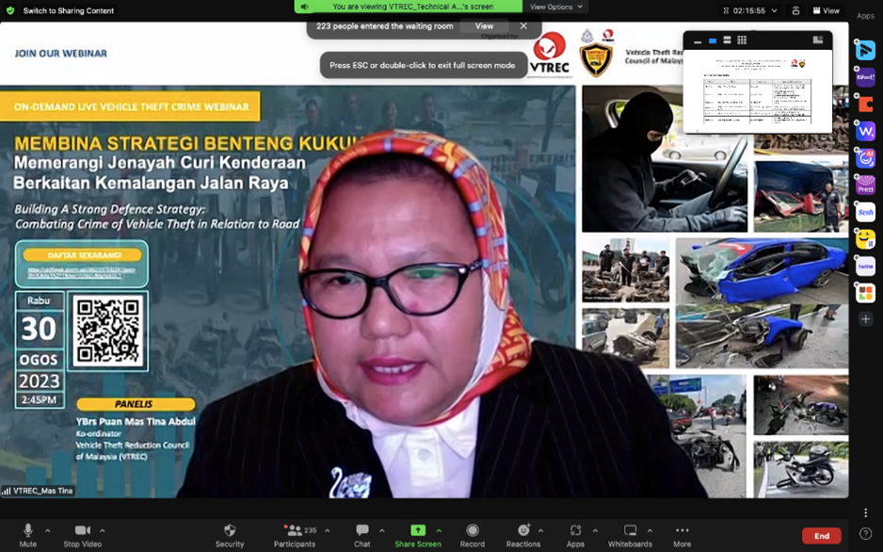883x552 pixels.
Task: Open the Twine app in sidebar
Action: 865,267
